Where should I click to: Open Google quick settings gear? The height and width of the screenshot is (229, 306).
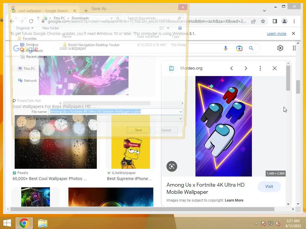tap(280, 48)
